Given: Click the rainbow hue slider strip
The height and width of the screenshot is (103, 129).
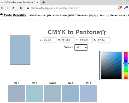Looking at the screenshot, I should (126, 65).
